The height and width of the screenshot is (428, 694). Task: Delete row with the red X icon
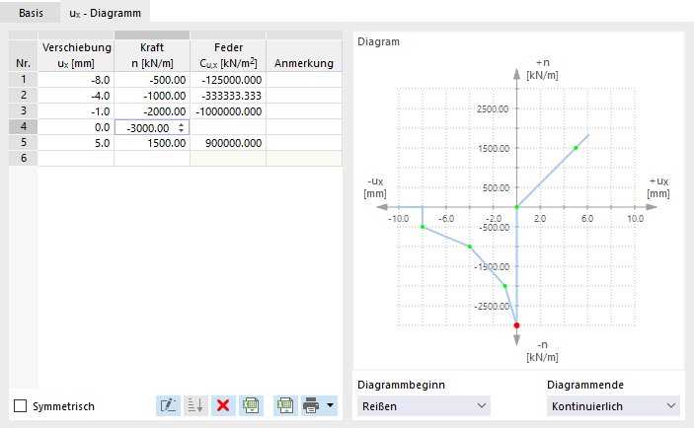[x=223, y=405]
